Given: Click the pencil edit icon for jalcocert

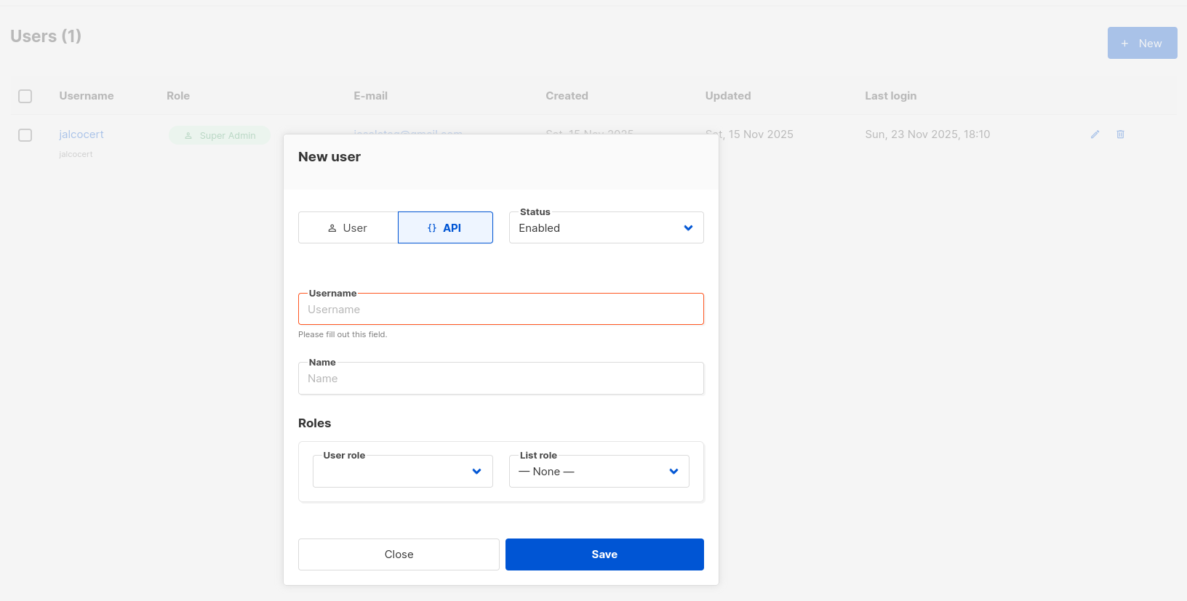Looking at the screenshot, I should coord(1095,134).
